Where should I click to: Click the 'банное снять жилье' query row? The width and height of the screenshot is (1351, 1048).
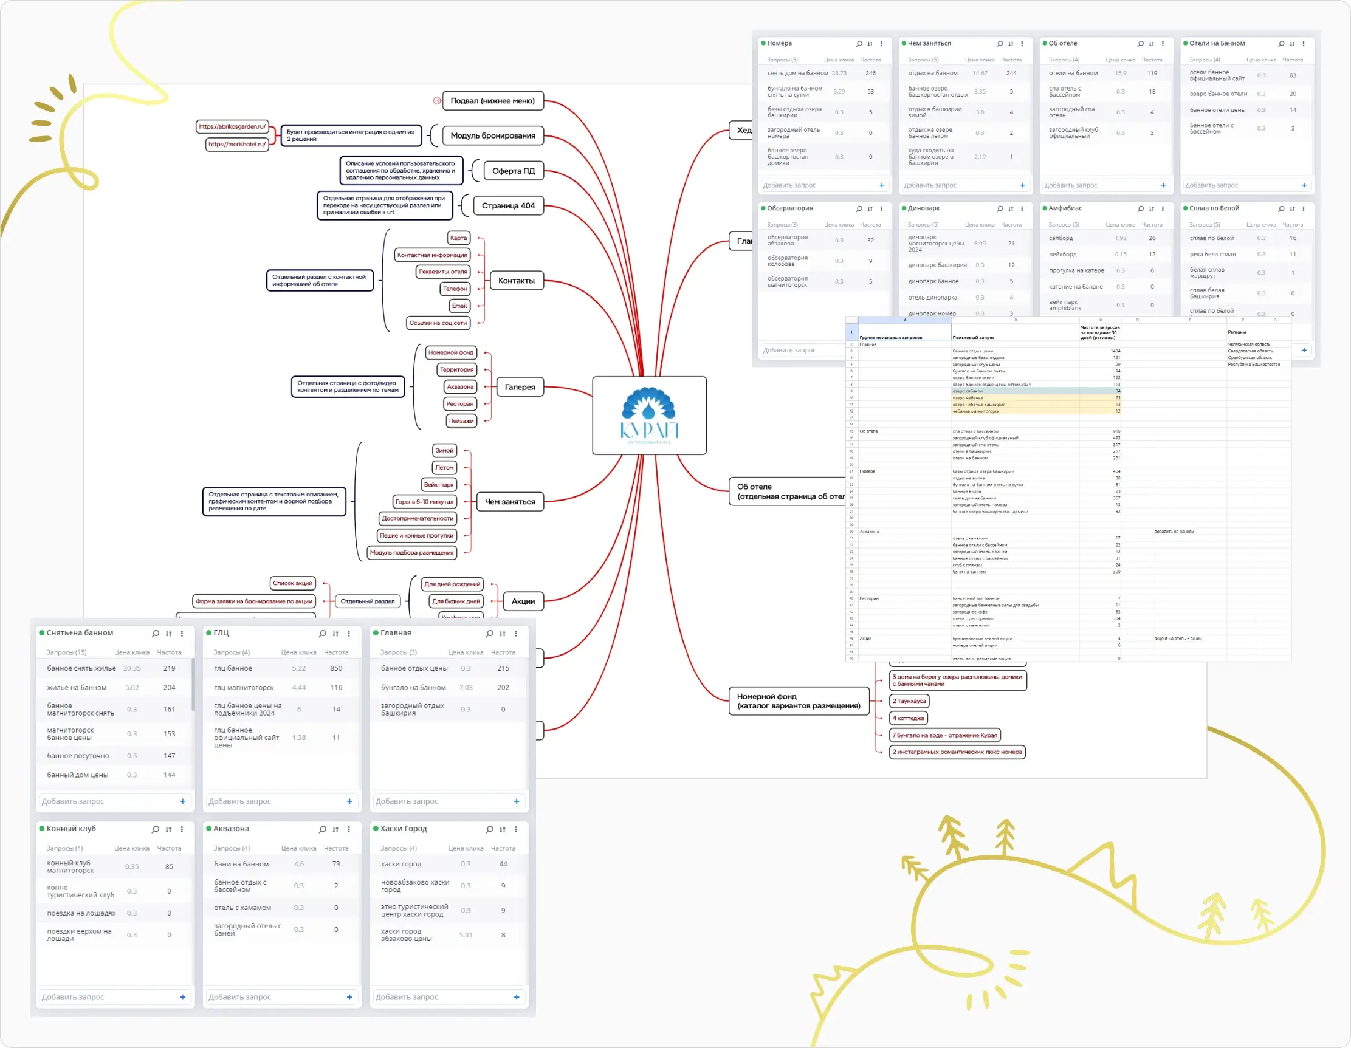[114, 669]
